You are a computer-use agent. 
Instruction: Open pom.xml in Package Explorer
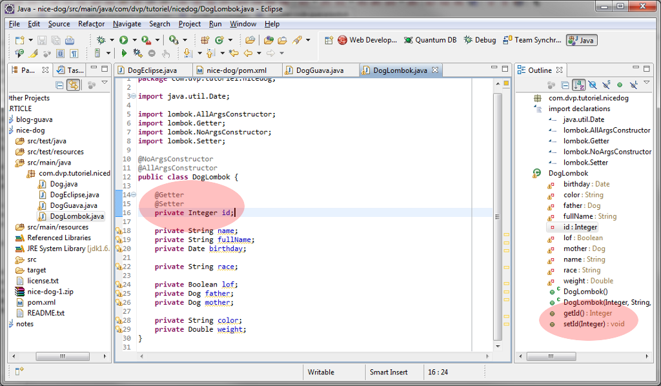coord(41,302)
